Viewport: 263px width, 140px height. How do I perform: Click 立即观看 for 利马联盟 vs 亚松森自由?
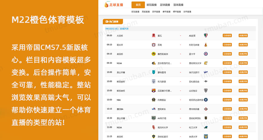pyautogui.click(x=227, y=81)
